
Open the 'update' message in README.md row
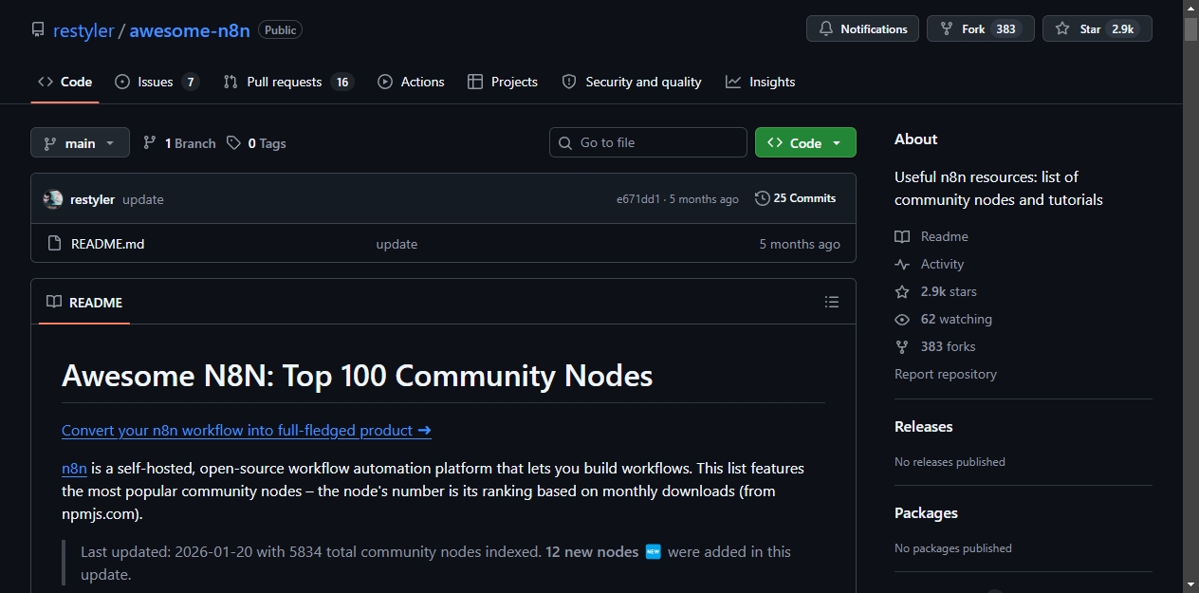(x=397, y=244)
